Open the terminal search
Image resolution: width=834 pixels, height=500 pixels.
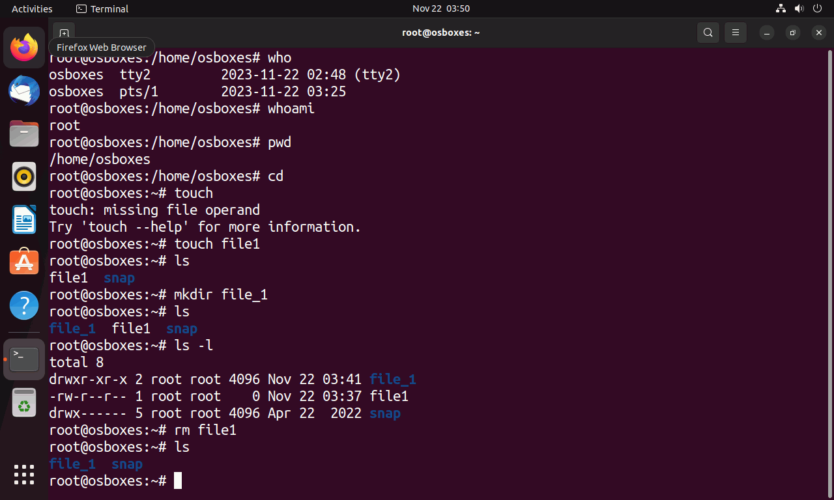point(708,33)
